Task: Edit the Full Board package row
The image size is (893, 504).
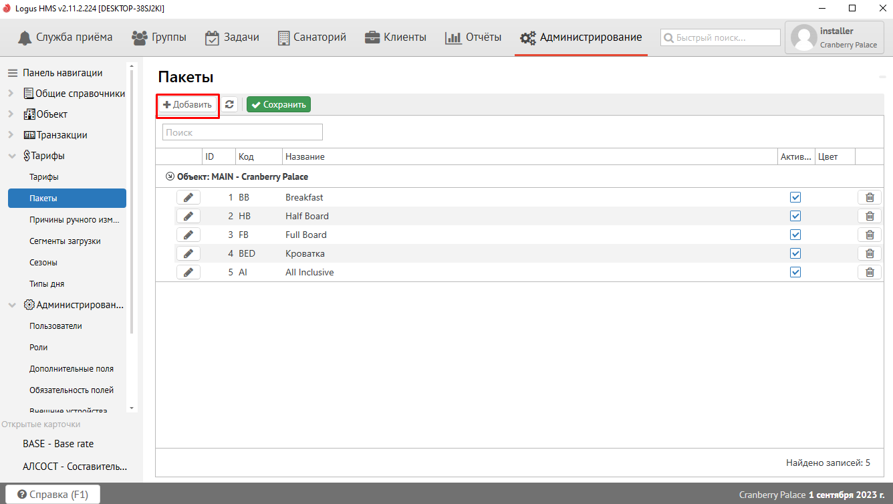Action: click(x=188, y=235)
